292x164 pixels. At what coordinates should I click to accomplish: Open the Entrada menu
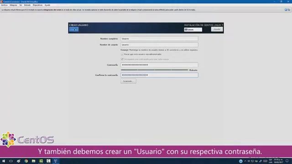(x=27, y=5)
